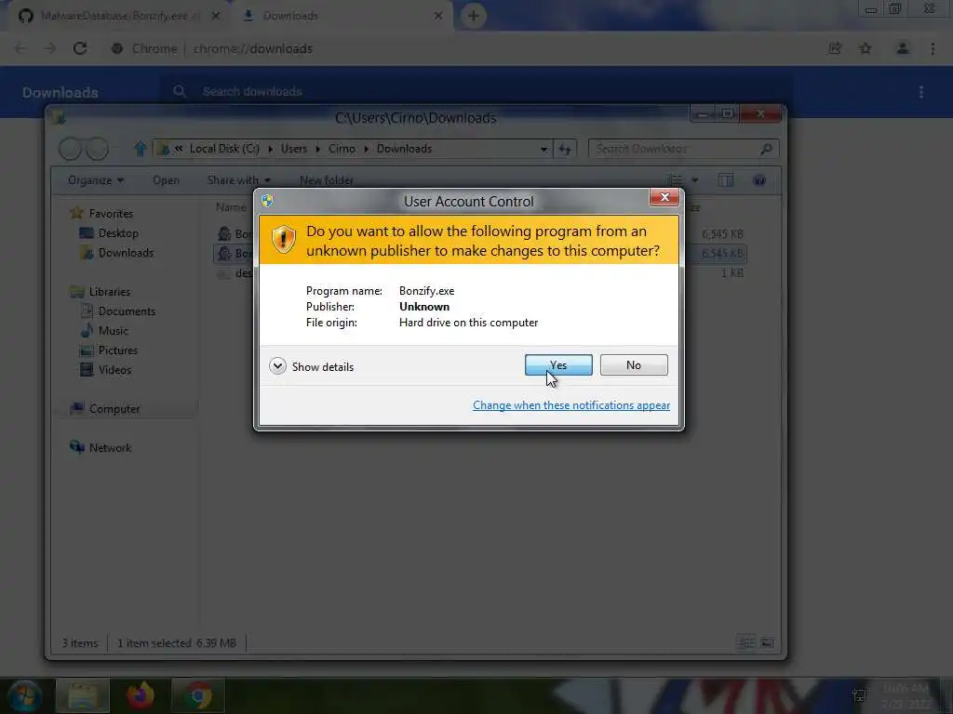
Task: Click Open in the Explorer toolbar
Action: tap(166, 180)
